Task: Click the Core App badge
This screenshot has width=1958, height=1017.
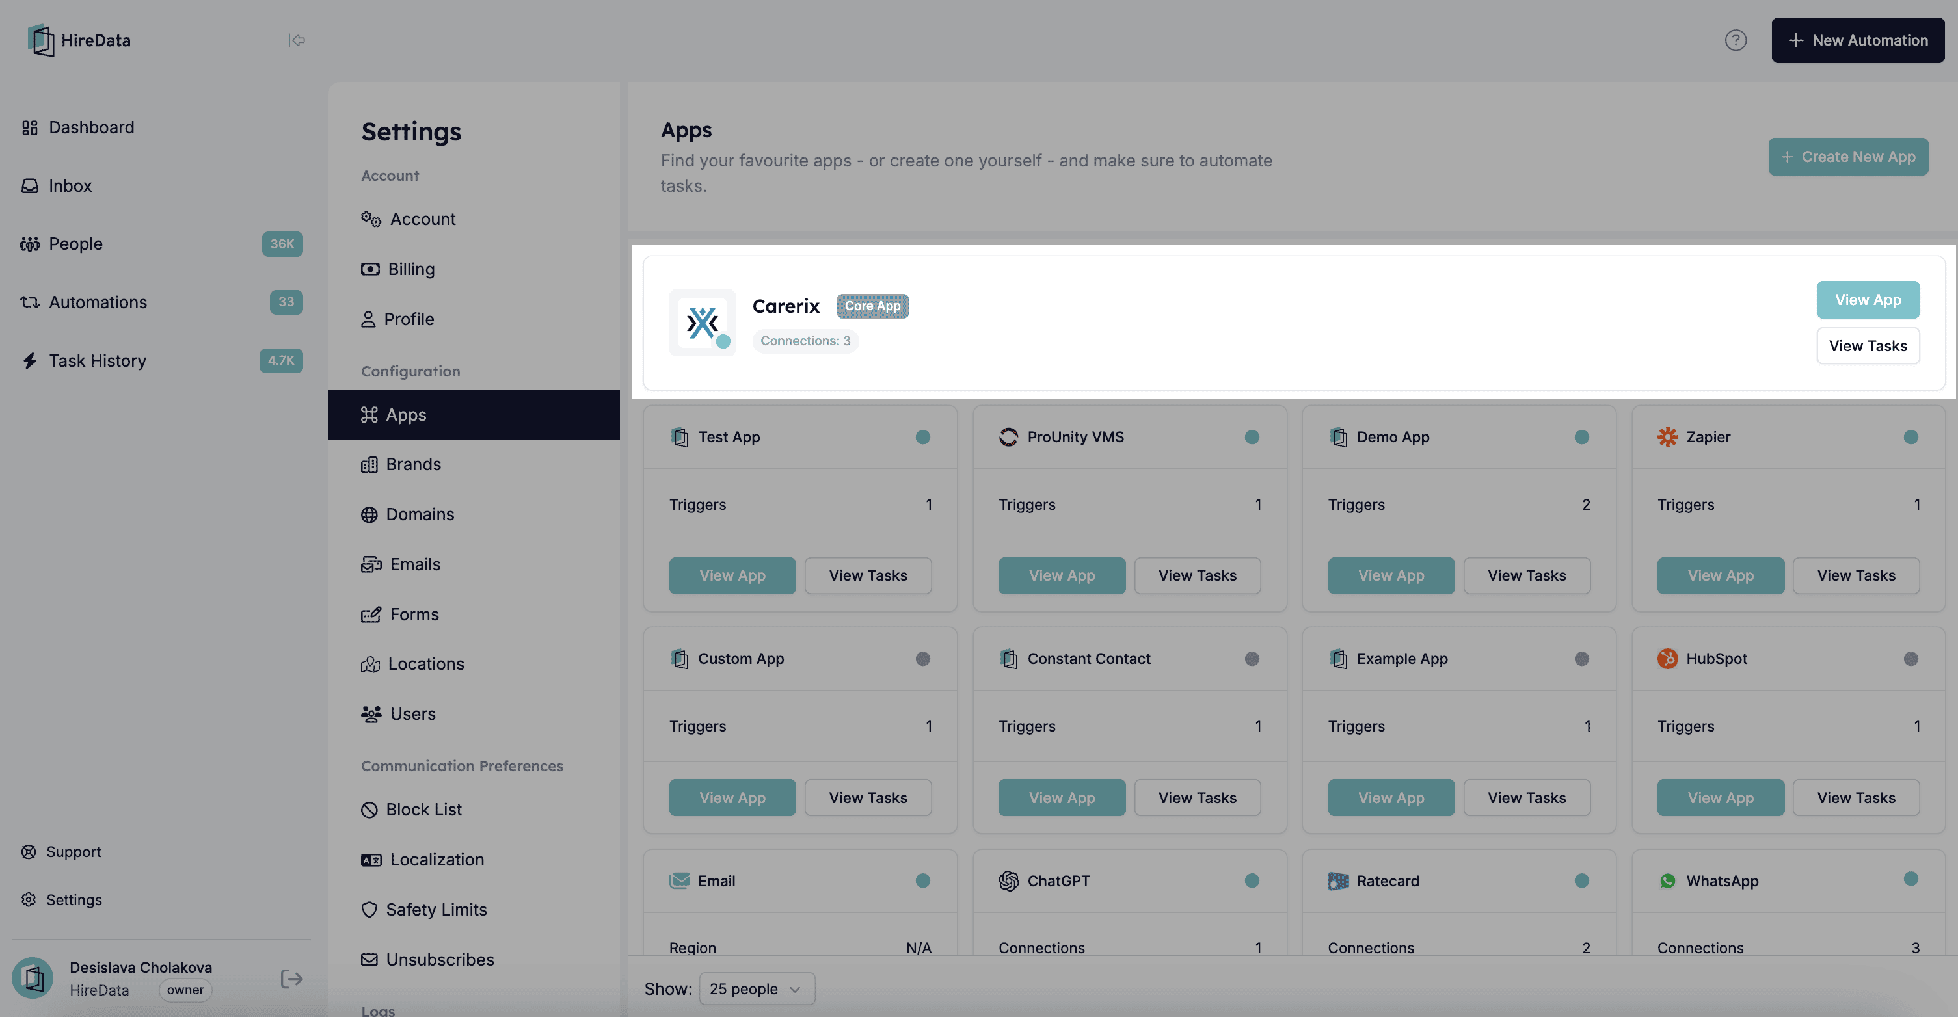Action: (872, 306)
